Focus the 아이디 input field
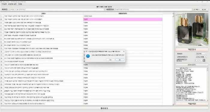The width and height of the screenshot is (210, 112). click(x=57, y=10)
